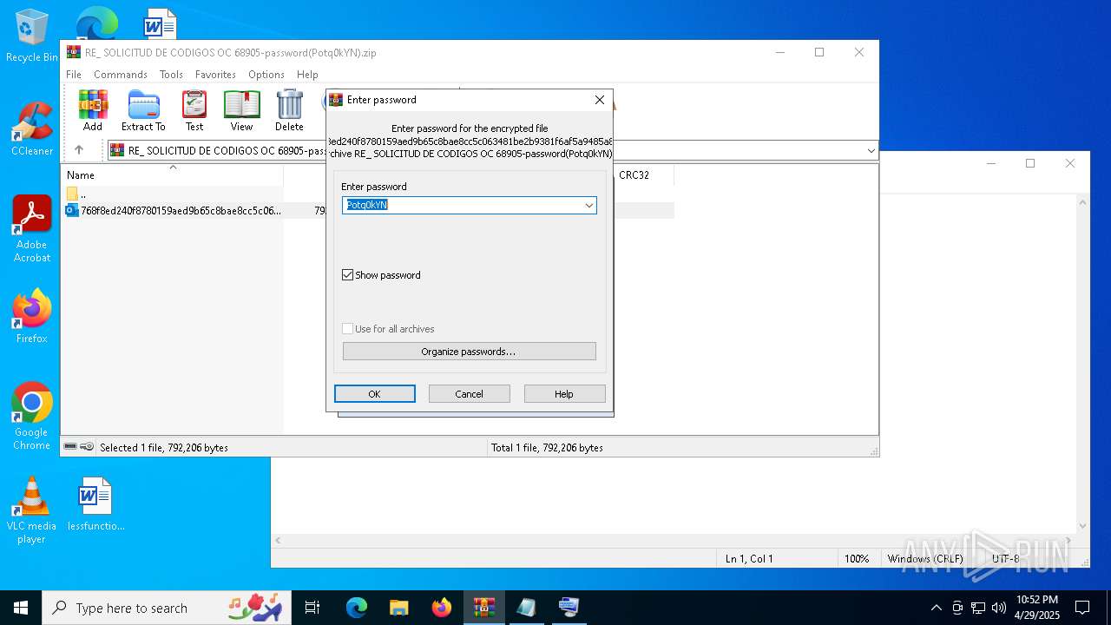
Task: Click Cancel in password dialog
Action: coord(470,394)
